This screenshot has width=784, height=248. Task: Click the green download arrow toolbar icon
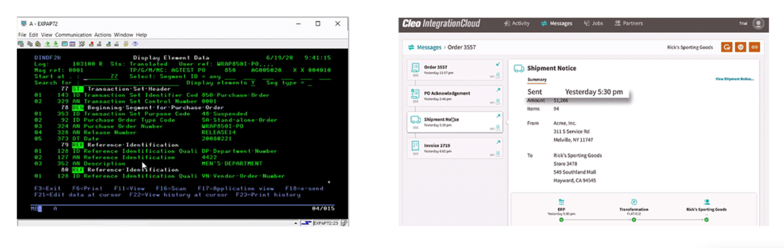tap(55, 44)
